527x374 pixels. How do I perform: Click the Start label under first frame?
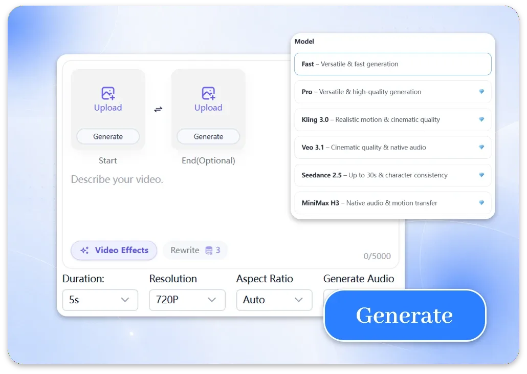pos(108,160)
